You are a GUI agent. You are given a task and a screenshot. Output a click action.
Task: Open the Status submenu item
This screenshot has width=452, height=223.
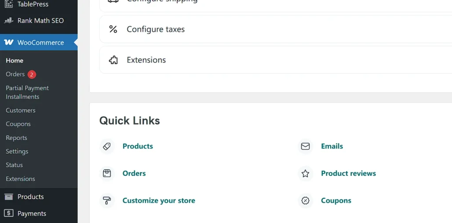click(15, 165)
